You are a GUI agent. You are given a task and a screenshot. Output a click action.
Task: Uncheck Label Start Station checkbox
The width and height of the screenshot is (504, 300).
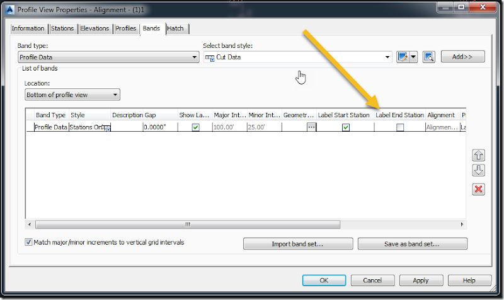[x=345, y=127]
